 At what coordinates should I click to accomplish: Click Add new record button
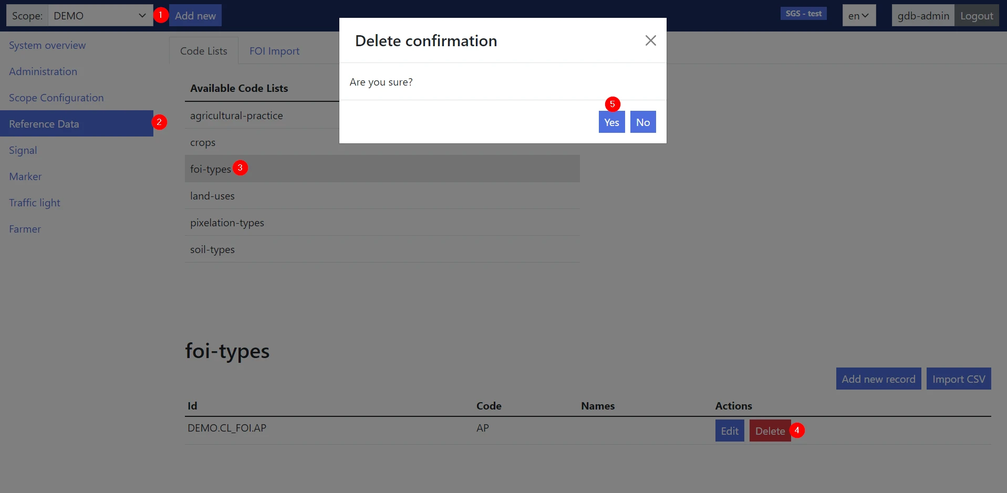878,379
